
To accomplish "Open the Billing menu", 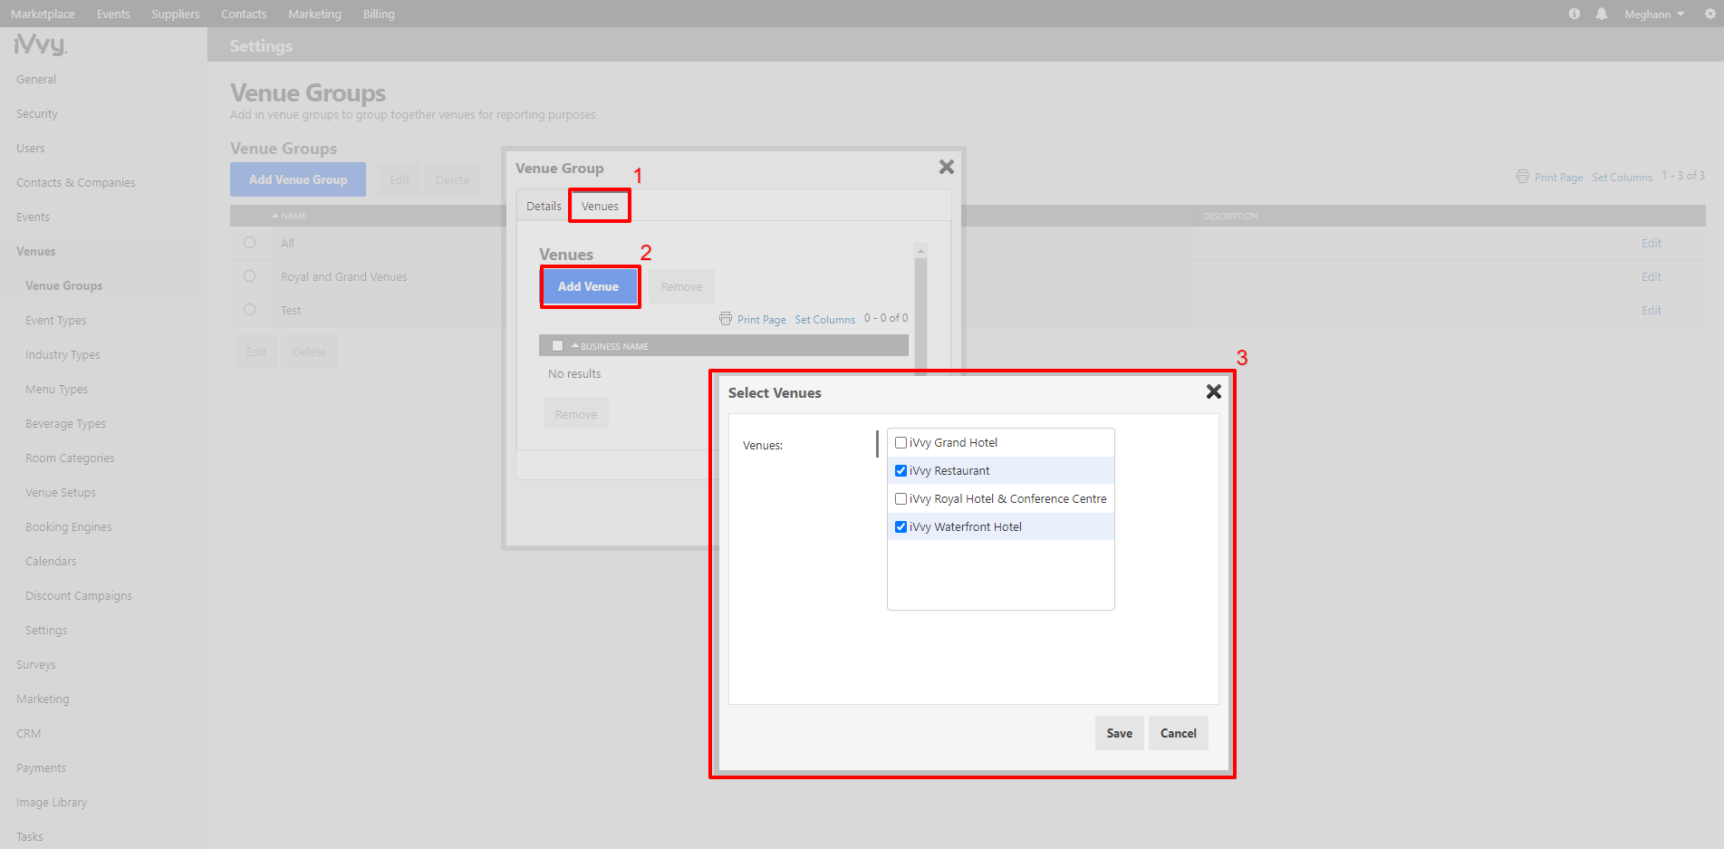I will (x=379, y=14).
